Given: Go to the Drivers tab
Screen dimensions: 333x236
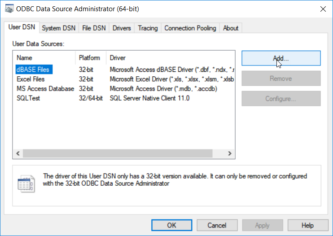Looking at the screenshot, I should [122, 28].
